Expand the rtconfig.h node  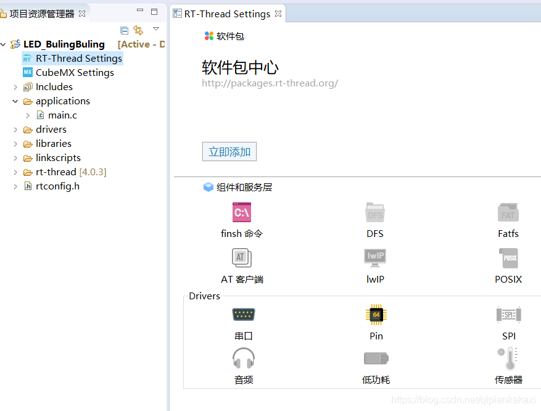tap(15, 186)
